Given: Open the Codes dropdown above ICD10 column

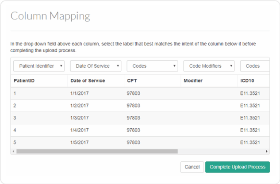Looking at the screenshot, I should coord(255,66).
